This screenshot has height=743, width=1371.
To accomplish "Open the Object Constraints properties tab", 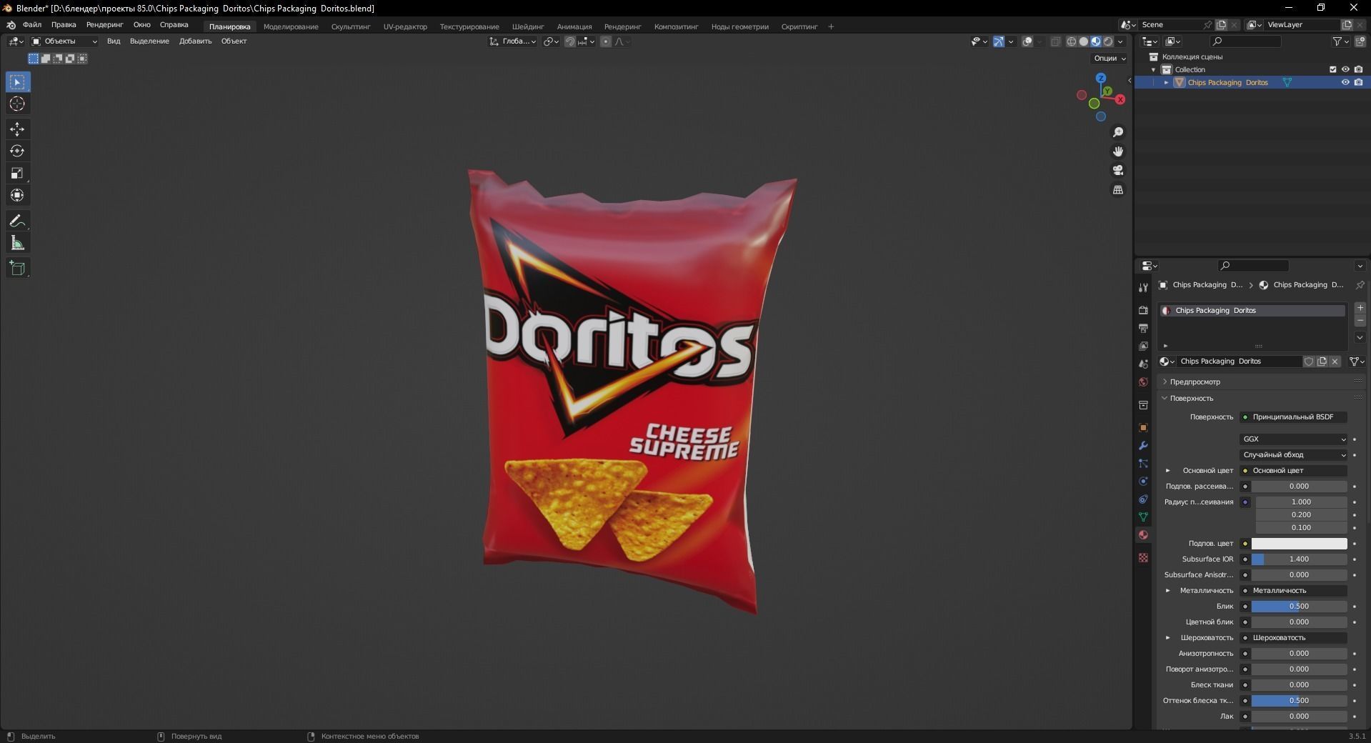I will click(1143, 499).
